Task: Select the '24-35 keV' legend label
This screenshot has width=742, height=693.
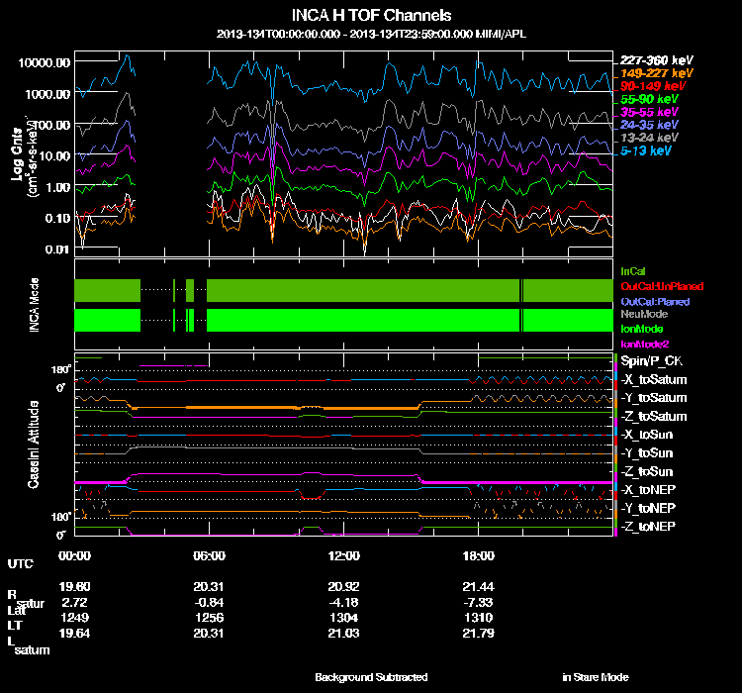Action: pos(649,125)
